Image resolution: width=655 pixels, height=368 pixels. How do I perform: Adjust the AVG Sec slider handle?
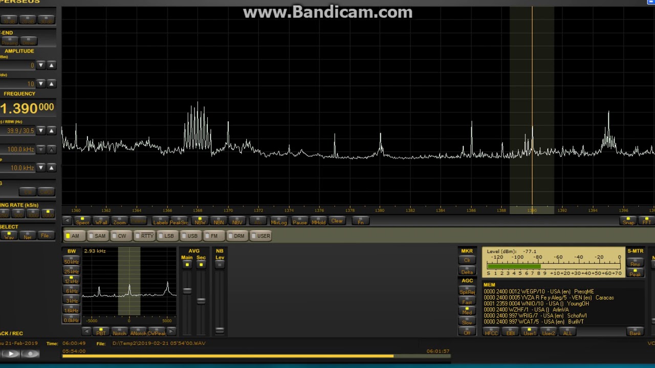[x=201, y=301]
